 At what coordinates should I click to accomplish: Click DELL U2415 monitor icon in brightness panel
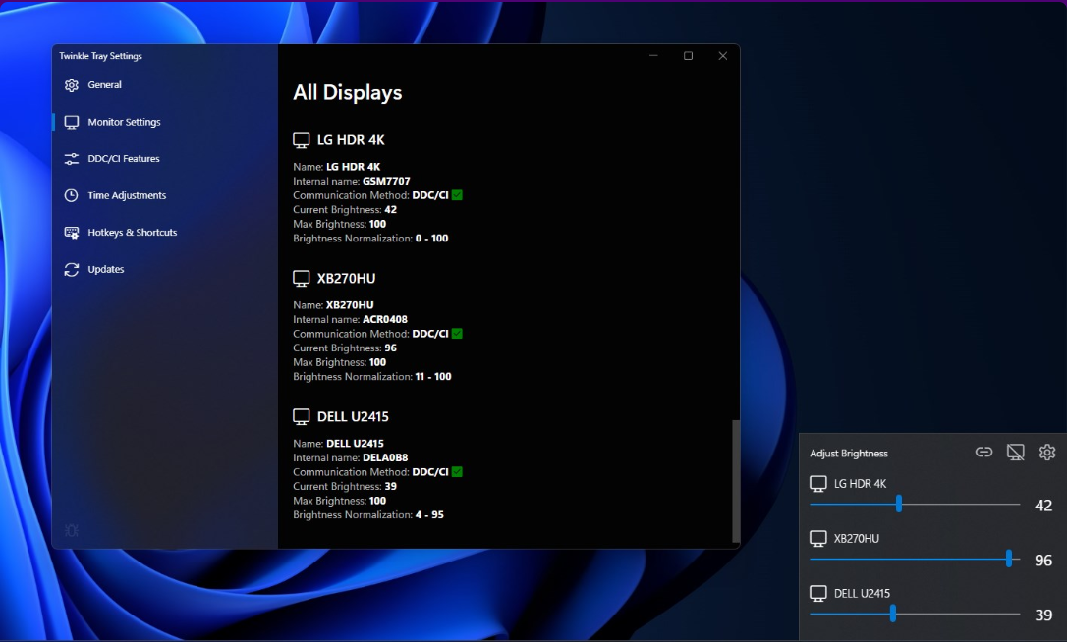coord(818,594)
